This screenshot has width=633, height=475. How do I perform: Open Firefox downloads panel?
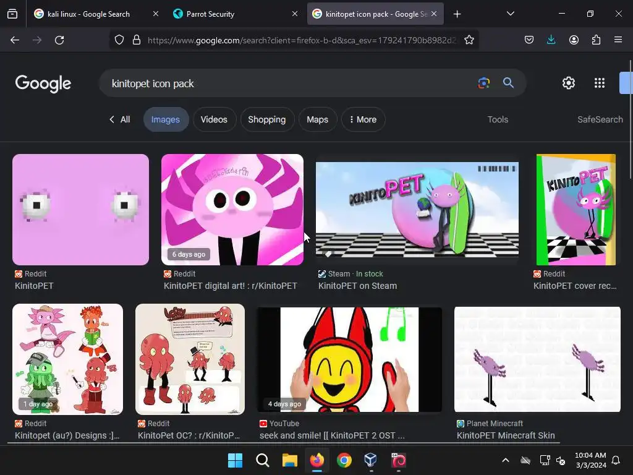551,40
